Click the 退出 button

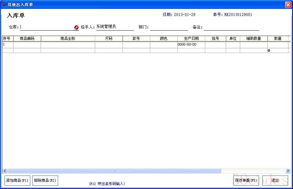[x=275, y=180]
